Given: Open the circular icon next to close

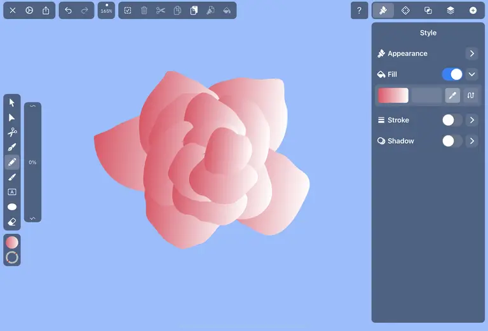Looking at the screenshot, I should click(x=29, y=11).
